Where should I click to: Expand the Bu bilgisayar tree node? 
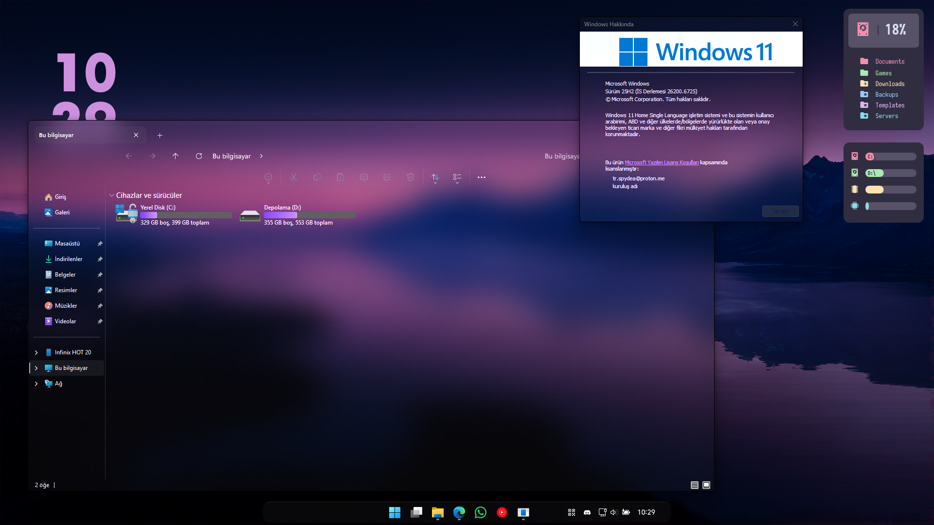[36, 368]
